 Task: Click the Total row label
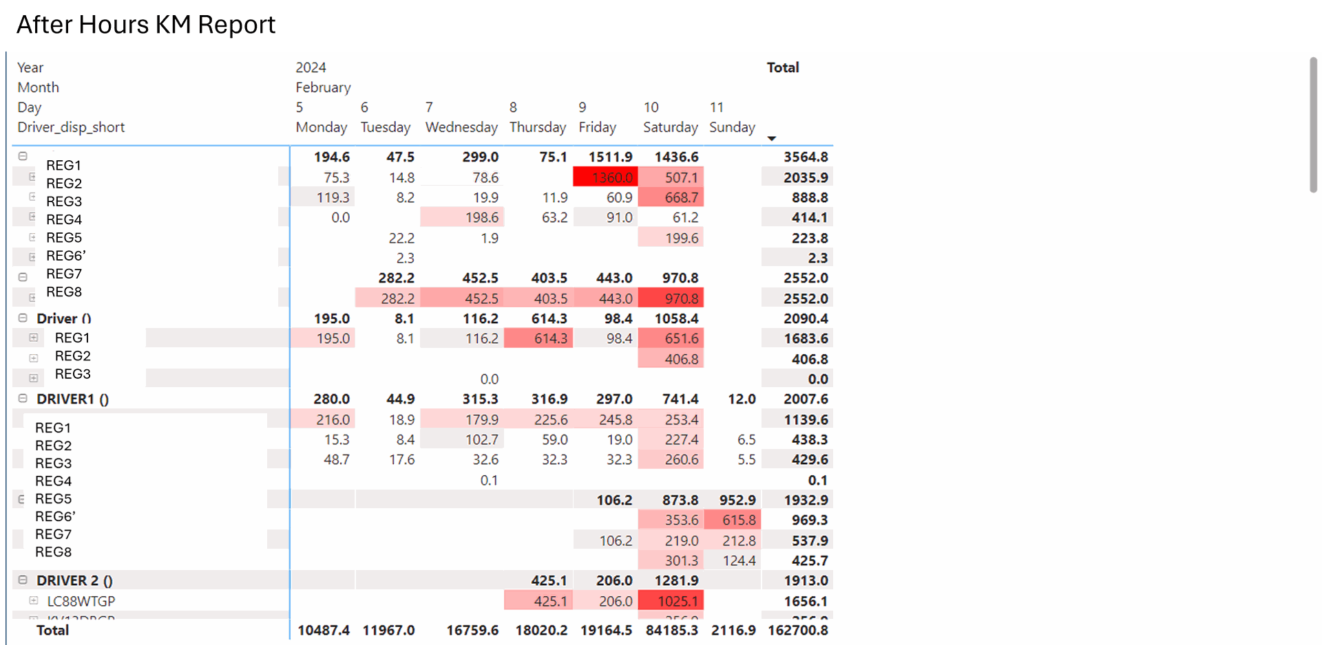click(x=52, y=630)
